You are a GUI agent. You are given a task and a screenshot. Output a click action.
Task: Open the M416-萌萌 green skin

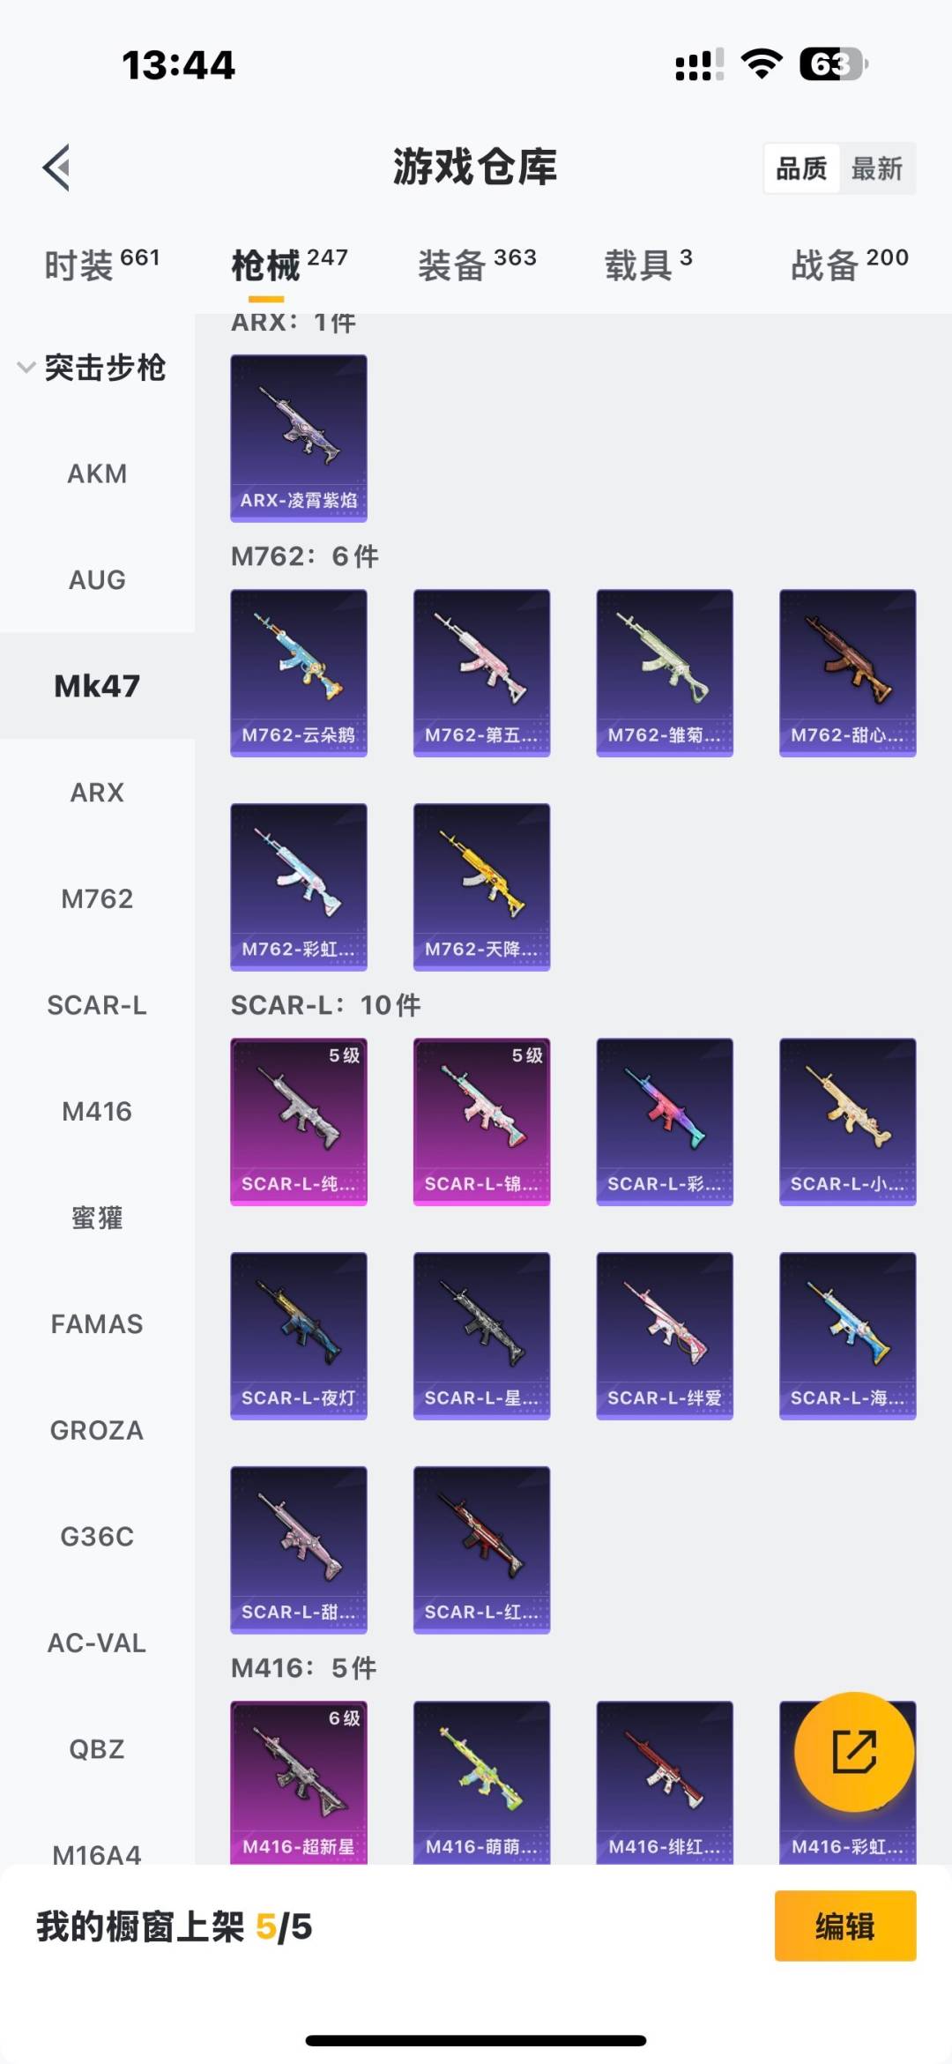[481, 1783]
